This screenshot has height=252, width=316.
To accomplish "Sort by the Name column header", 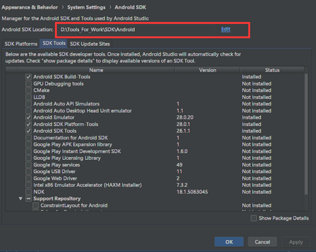I will point(96,70).
